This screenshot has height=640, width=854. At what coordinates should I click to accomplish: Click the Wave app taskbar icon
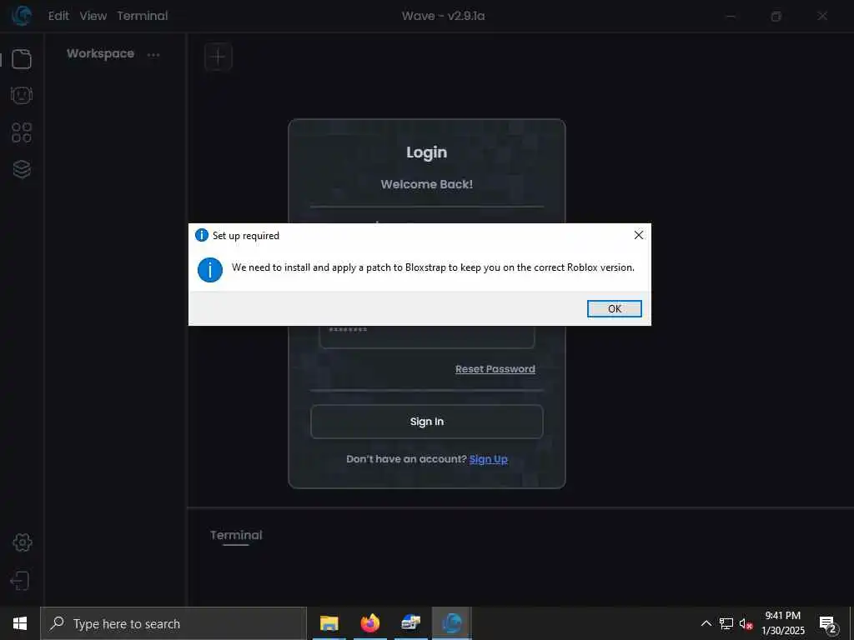click(x=452, y=623)
